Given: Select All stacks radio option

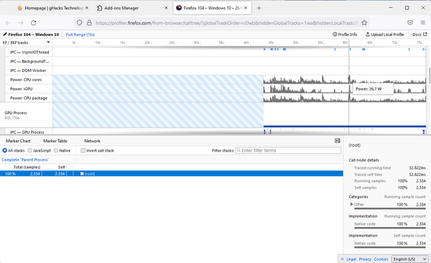Looking at the screenshot, I should (x=5, y=150).
